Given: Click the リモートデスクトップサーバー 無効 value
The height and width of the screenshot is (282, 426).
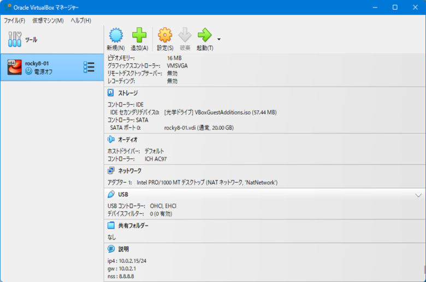Looking at the screenshot, I should pos(172,74).
